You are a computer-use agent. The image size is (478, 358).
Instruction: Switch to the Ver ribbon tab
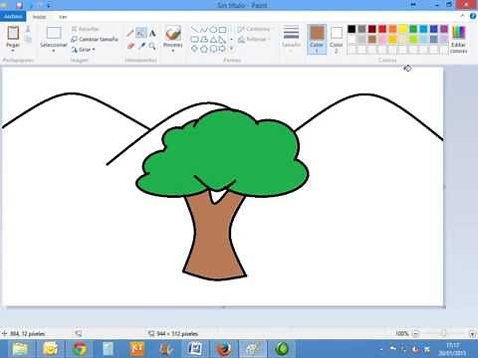point(63,17)
